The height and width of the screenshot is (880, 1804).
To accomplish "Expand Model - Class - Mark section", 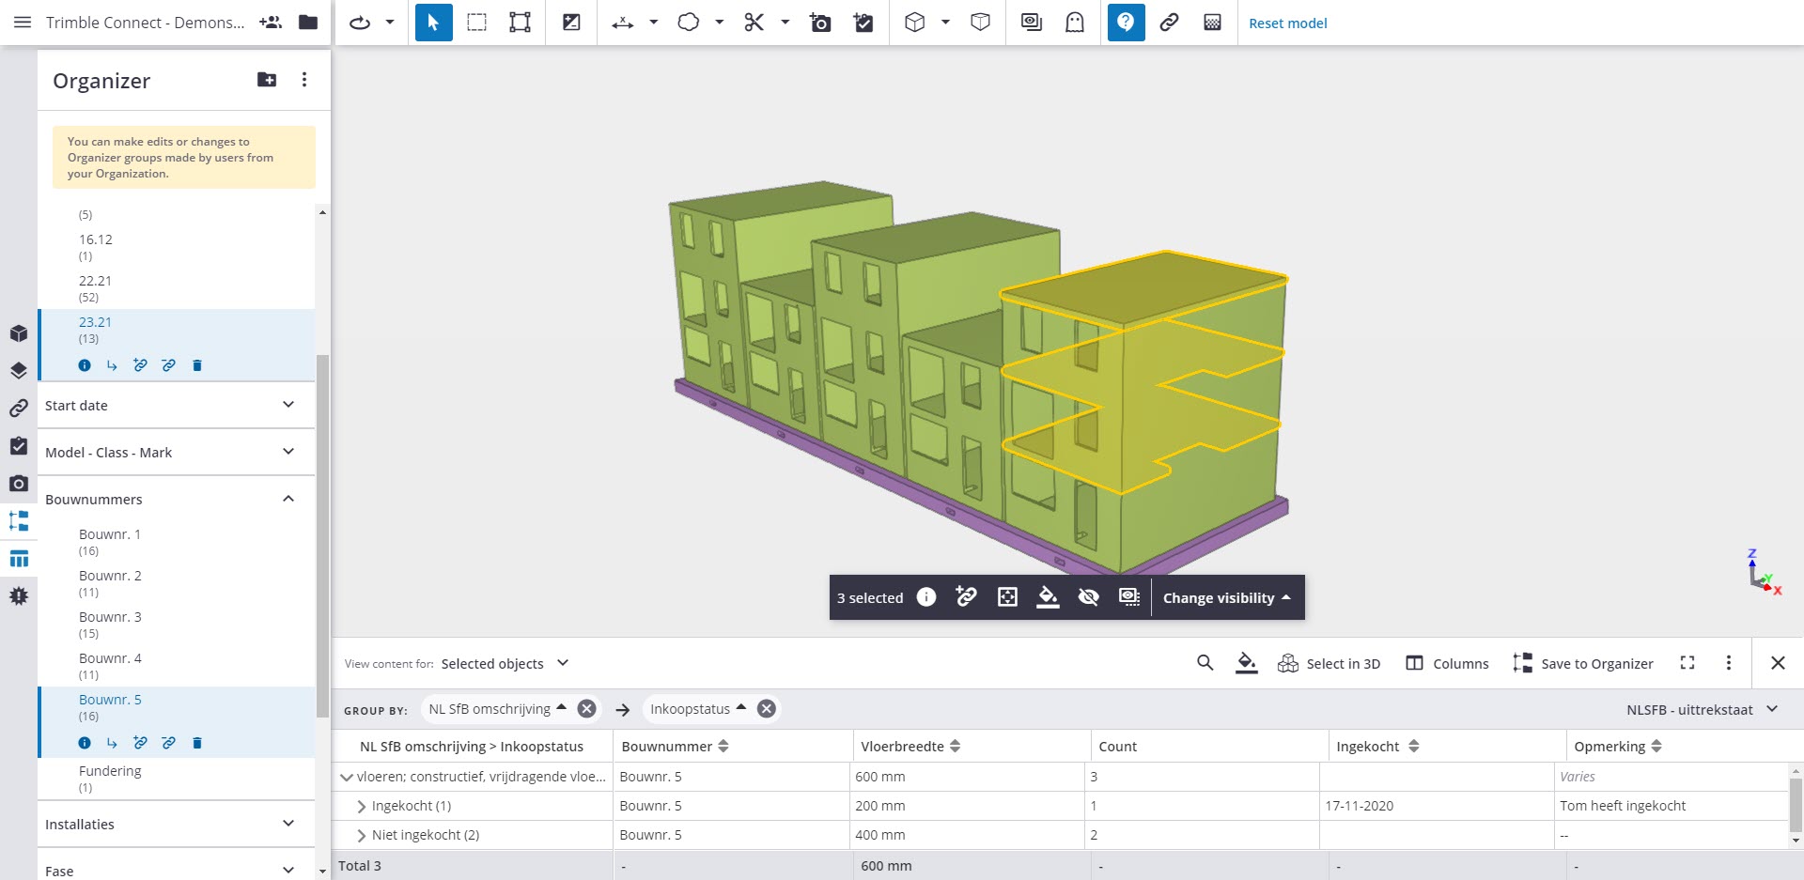I will pyautogui.click(x=177, y=452).
